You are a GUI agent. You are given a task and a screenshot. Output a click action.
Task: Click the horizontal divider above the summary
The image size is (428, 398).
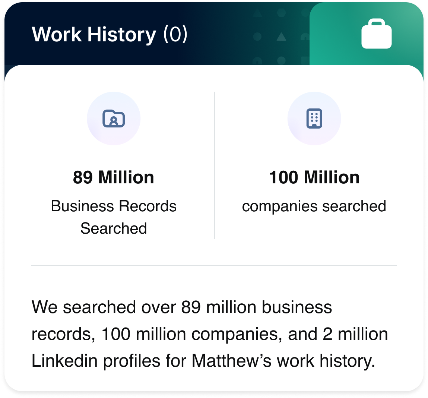pyautogui.click(x=214, y=266)
